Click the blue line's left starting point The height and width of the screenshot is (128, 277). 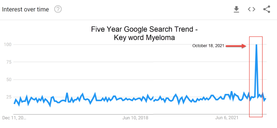[14, 103]
